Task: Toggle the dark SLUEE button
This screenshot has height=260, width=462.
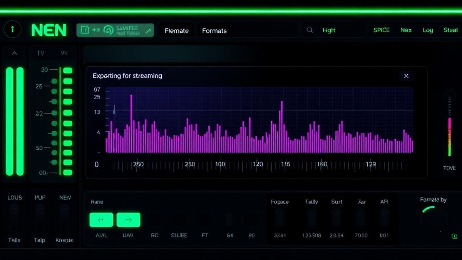Action: tap(179, 220)
